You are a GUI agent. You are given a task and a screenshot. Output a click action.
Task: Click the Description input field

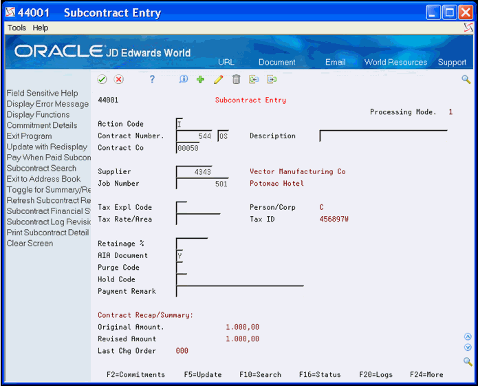pyautogui.click(x=383, y=136)
